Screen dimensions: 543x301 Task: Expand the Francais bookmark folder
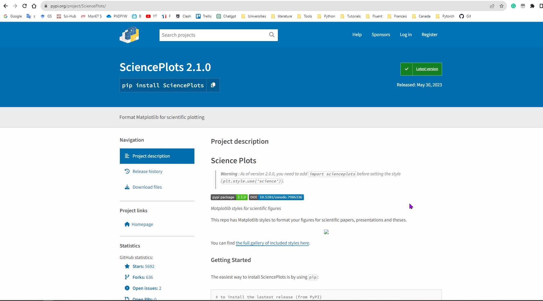tap(397, 16)
